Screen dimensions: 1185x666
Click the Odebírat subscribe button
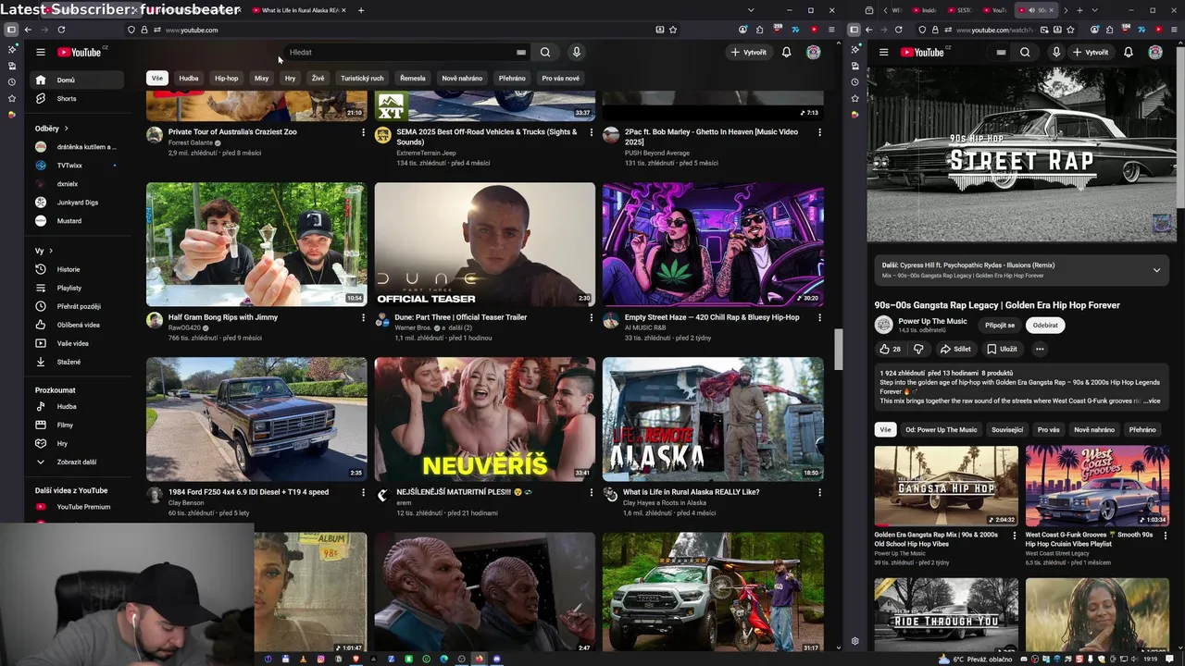click(1045, 325)
